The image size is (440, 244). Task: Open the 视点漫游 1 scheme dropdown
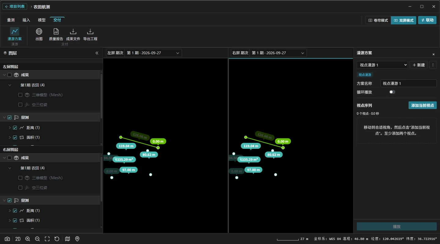click(382, 65)
